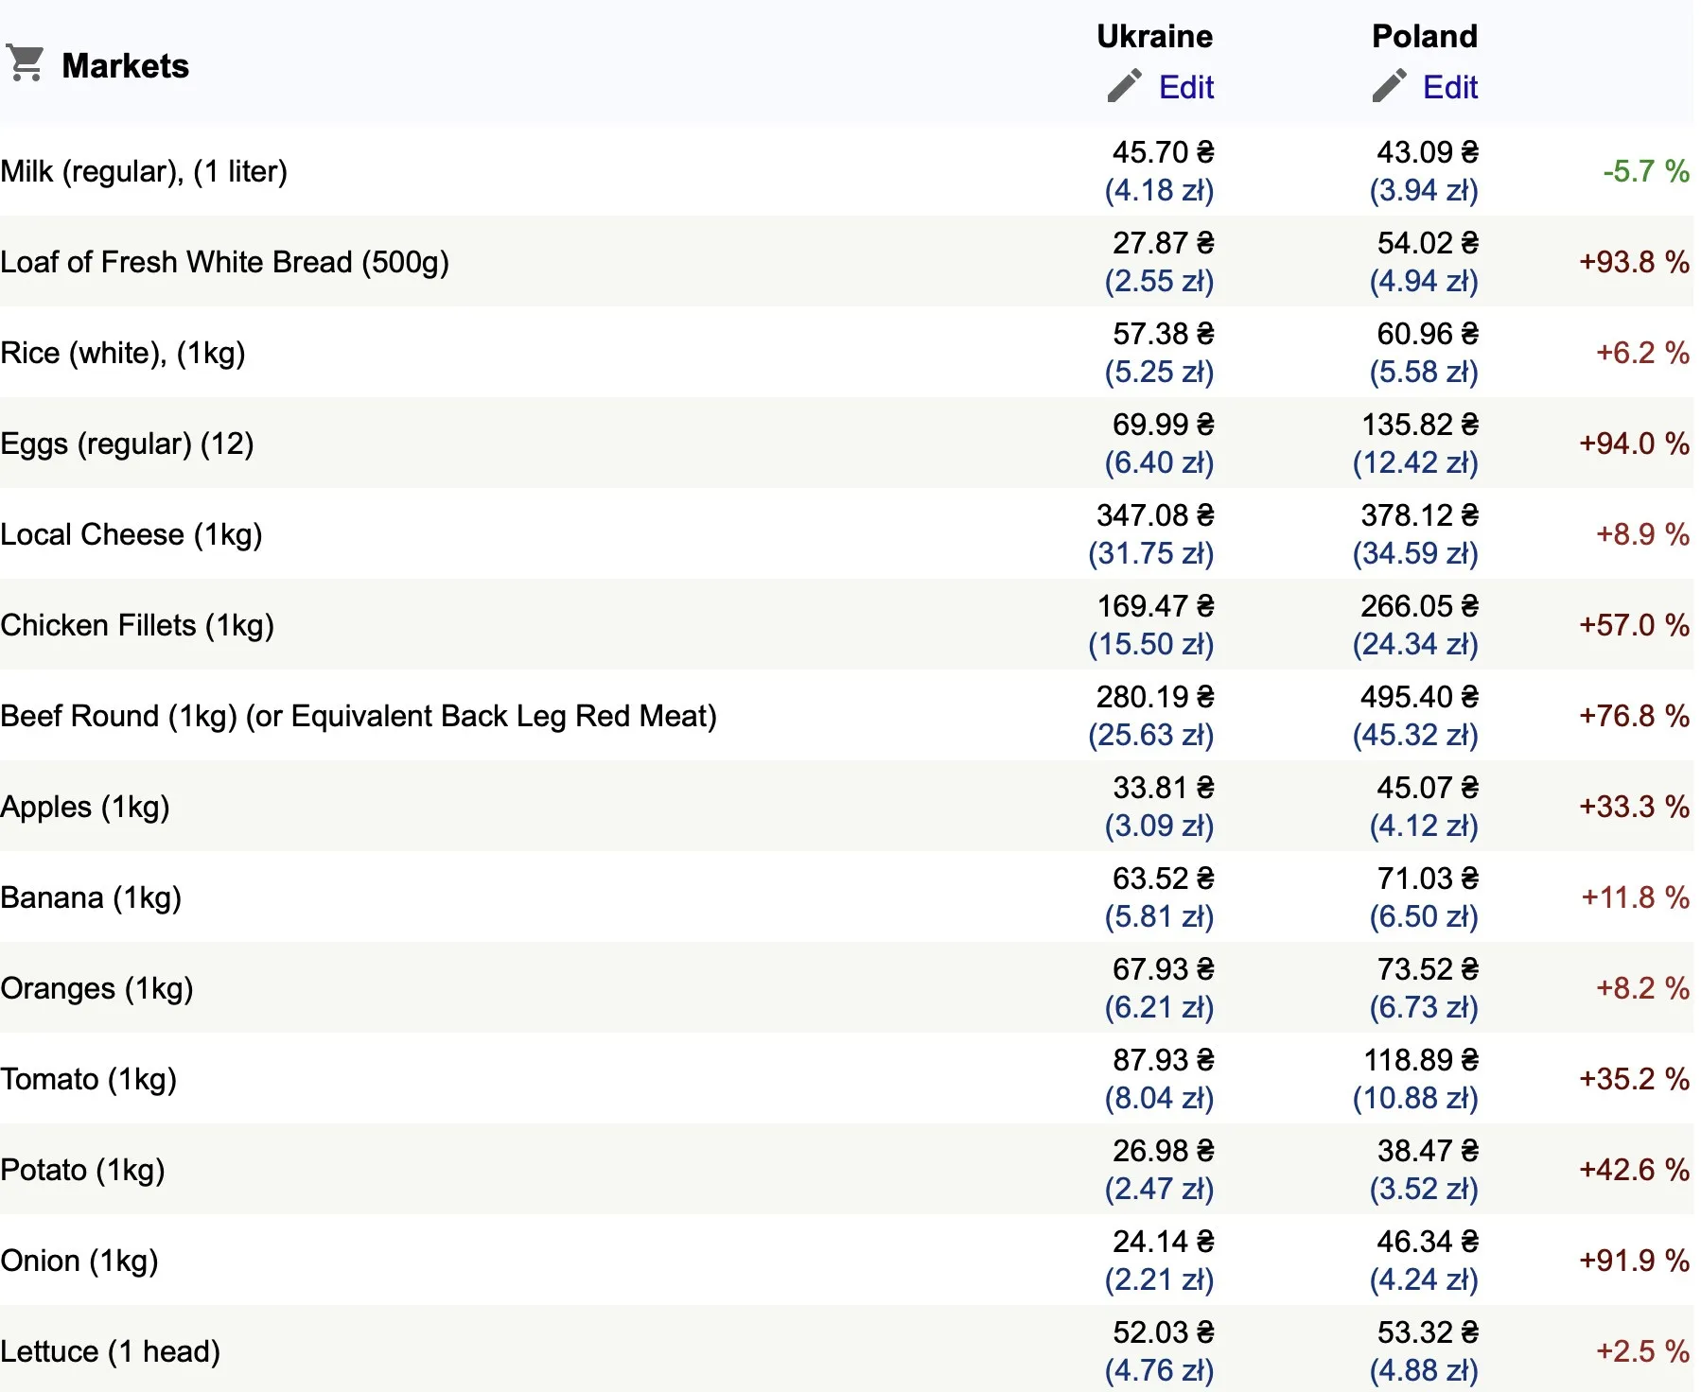
Task: Click the pencil icon under Poland
Action: (x=1389, y=86)
